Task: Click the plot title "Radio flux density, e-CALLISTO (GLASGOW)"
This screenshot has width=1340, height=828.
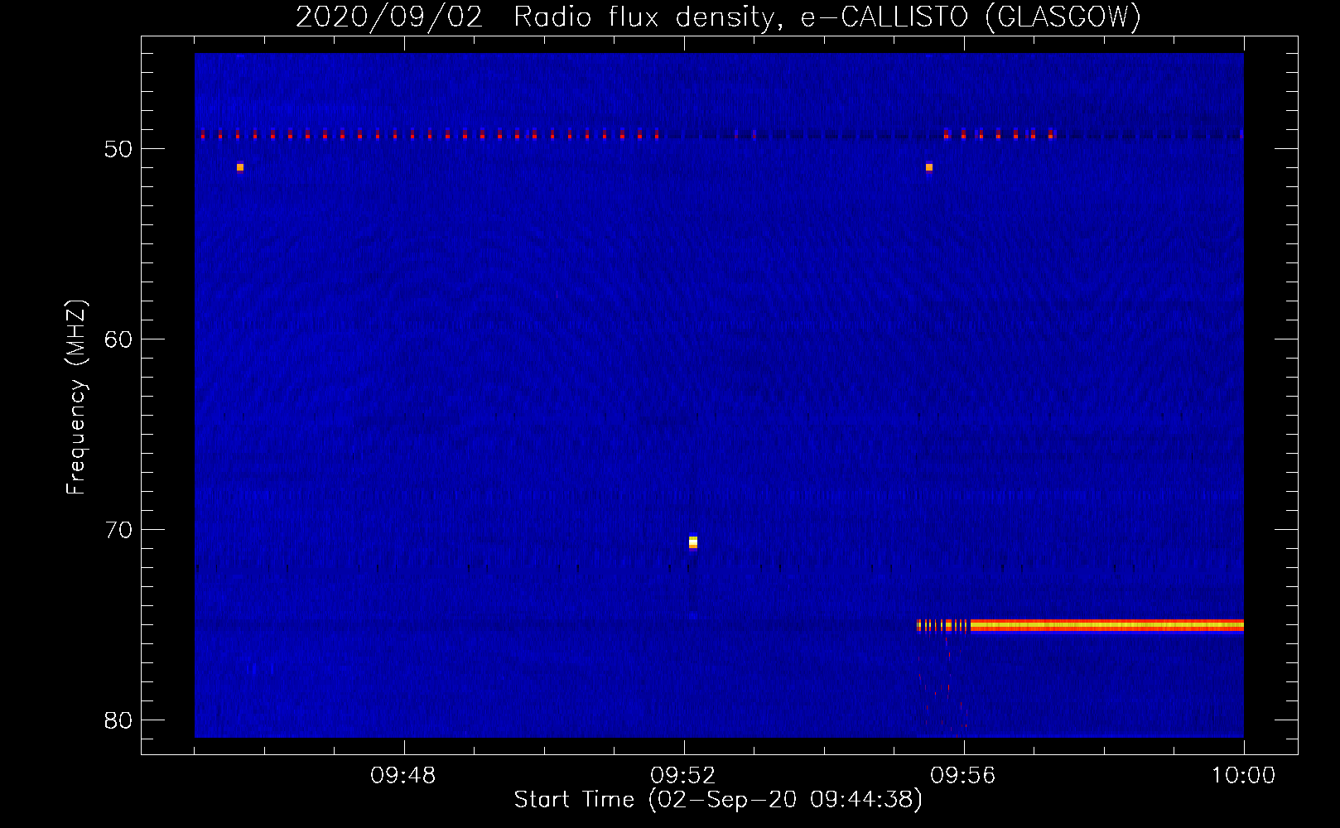Action: coord(827,17)
